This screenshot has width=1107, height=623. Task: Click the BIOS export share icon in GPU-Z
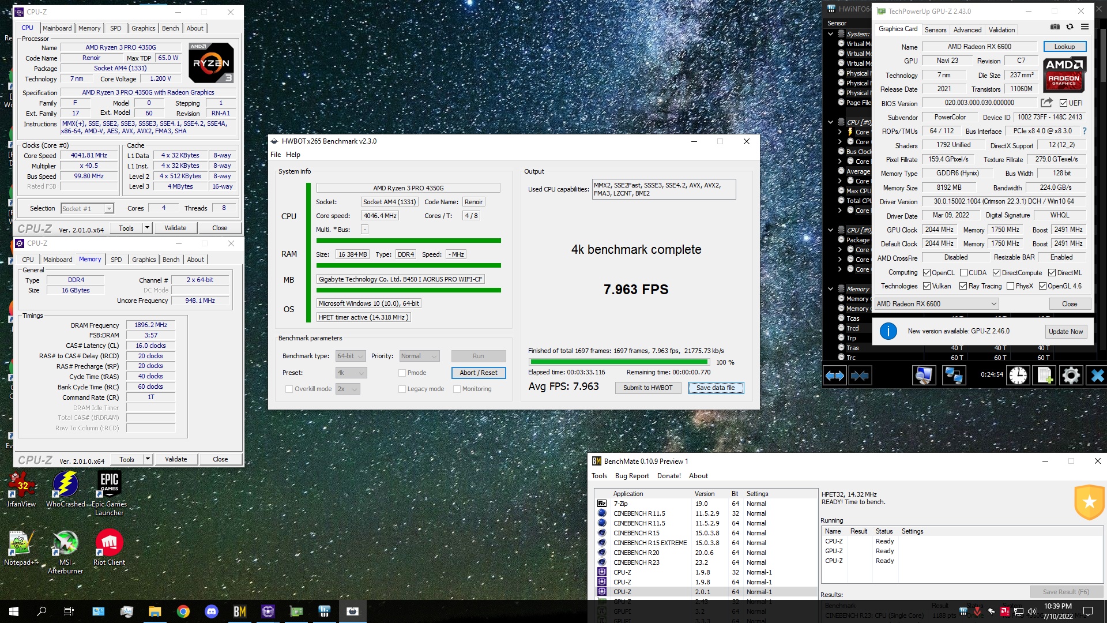[1046, 103]
